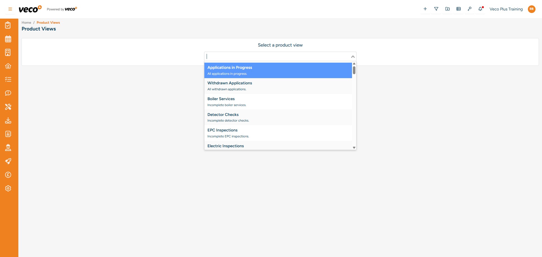Click the building icon in the sidebar

pos(8,52)
